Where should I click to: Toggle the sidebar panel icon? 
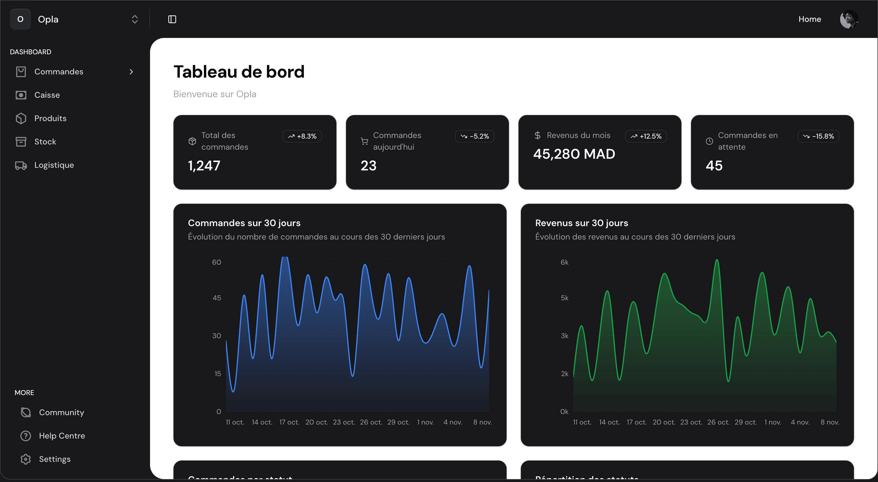coord(172,20)
